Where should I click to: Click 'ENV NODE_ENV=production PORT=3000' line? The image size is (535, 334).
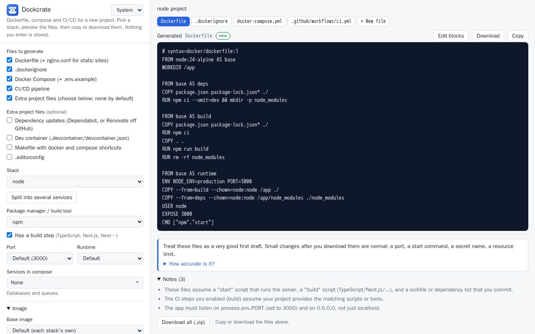click(x=207, y=182)
